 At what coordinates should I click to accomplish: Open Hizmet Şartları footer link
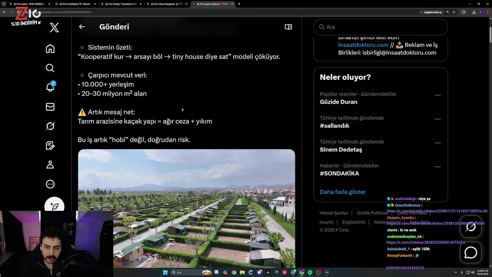[334, 213]
